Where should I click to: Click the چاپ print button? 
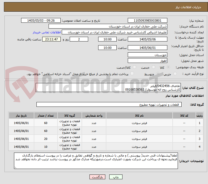click(116, 177)
